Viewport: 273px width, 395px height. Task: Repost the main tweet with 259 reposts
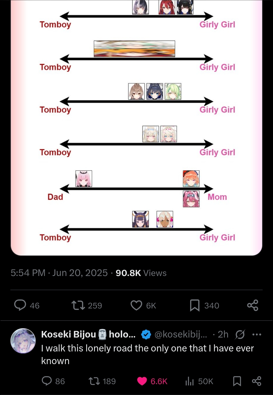coord(87,305)
